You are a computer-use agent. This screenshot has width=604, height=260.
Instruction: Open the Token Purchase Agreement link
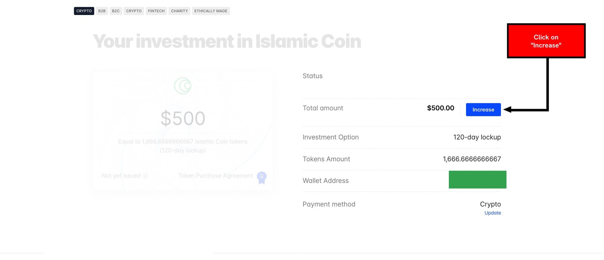point(216,176)
